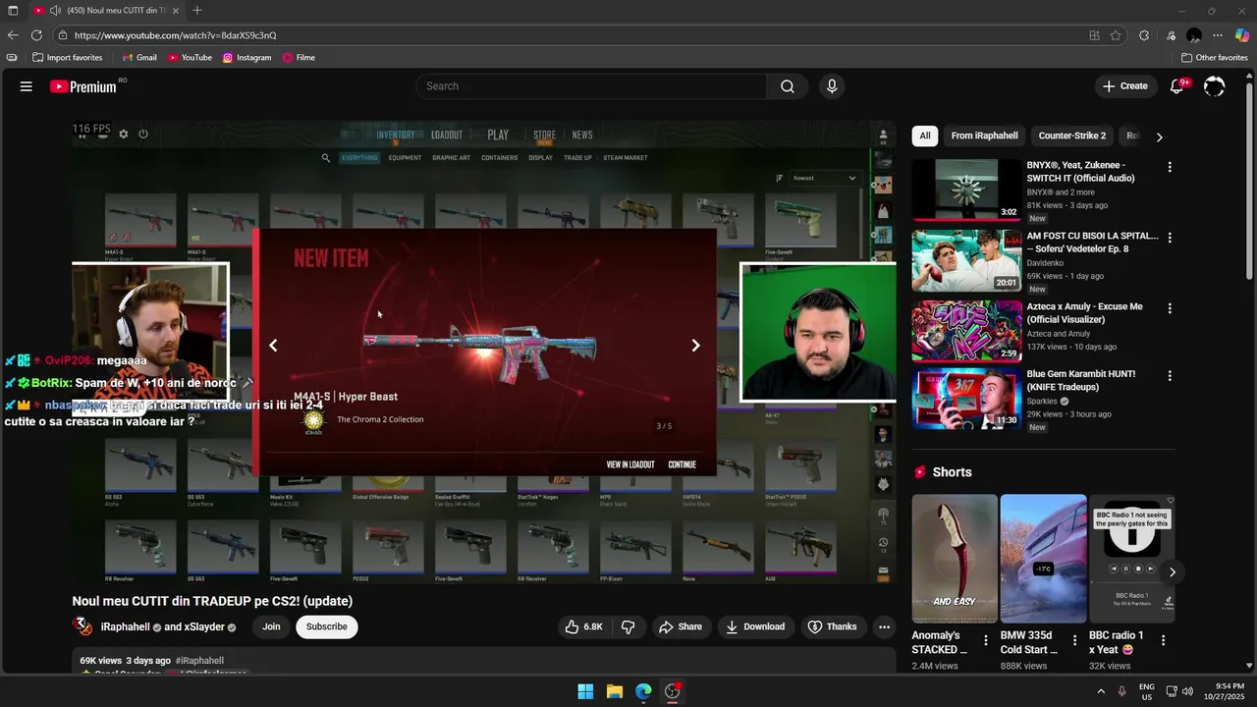1257x707 pixels.
Task: Open ENG US language switcher
Action: pyautogui.click(x=1147, y=691)
